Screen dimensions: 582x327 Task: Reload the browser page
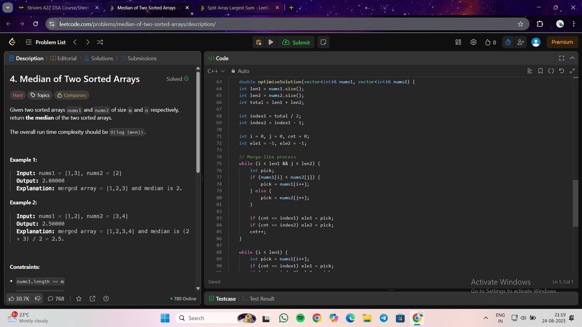pos(35,24)
